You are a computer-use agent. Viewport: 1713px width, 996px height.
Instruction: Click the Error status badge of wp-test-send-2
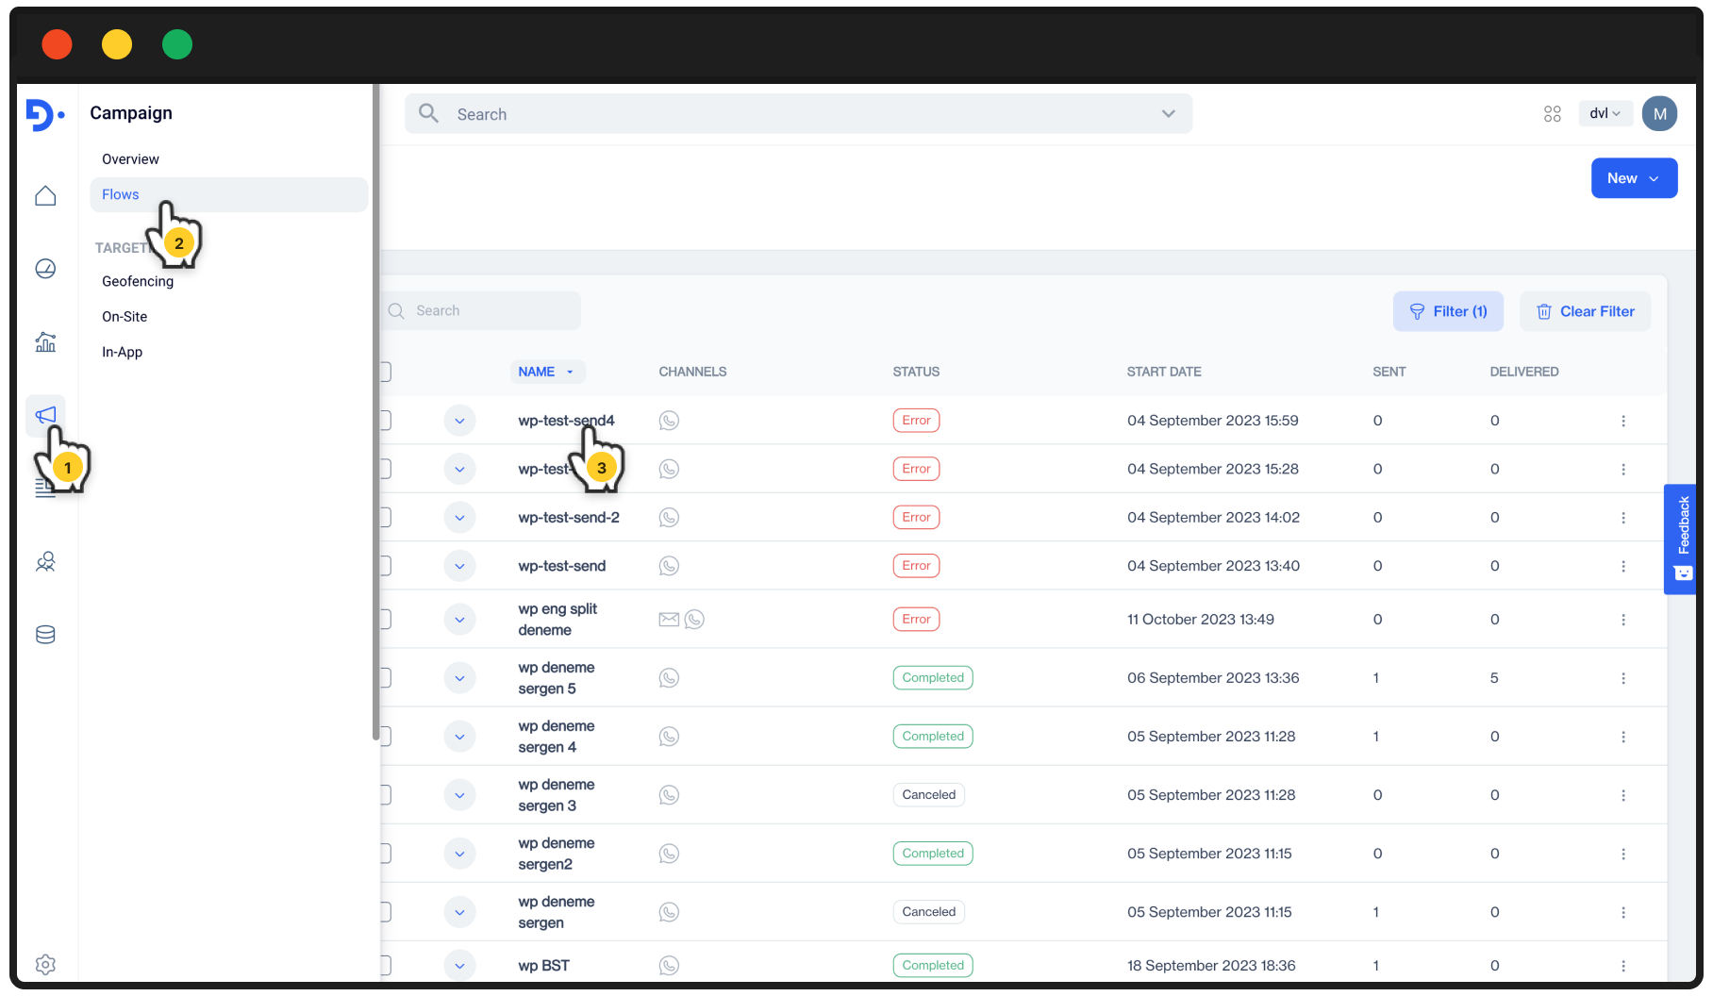pos(916,518)
